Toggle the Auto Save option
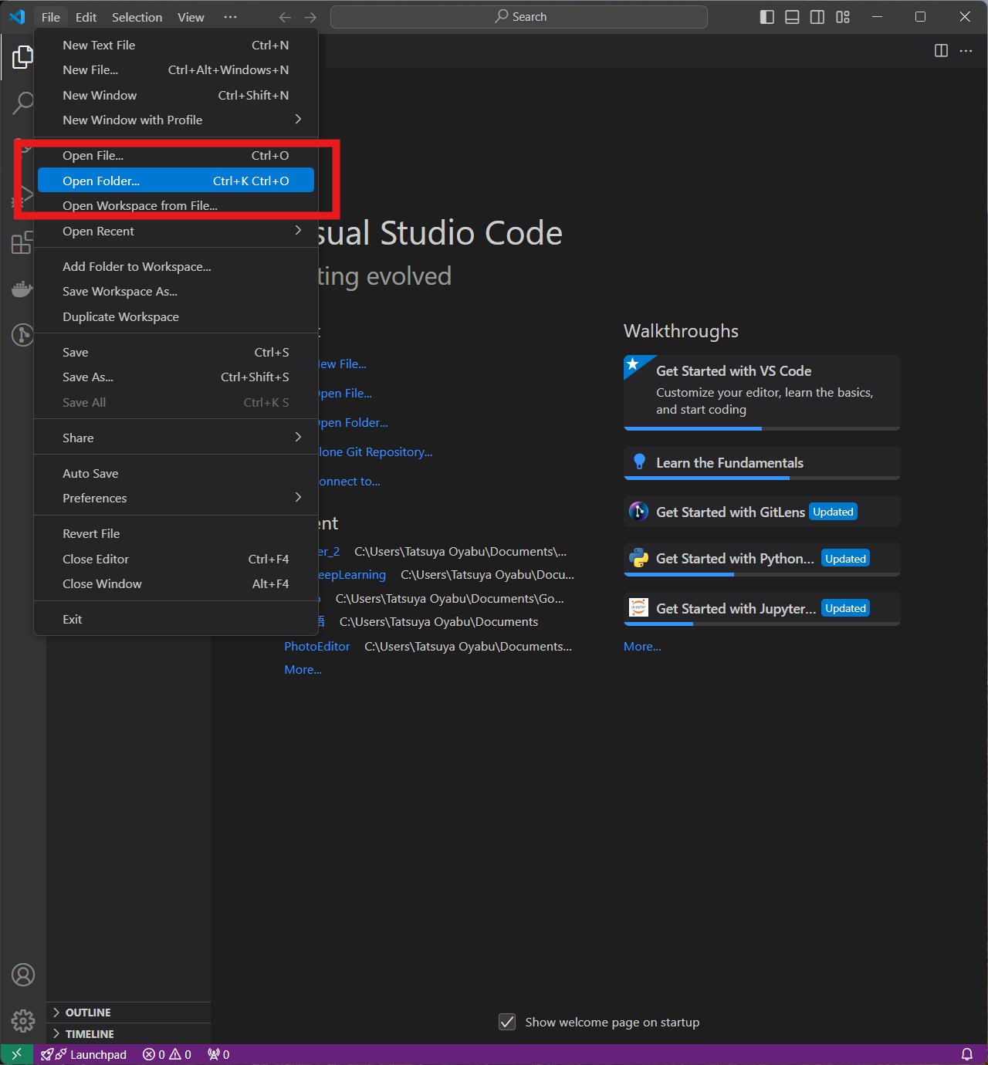Screen dimensions: 988x1065 tap(90, 473)
